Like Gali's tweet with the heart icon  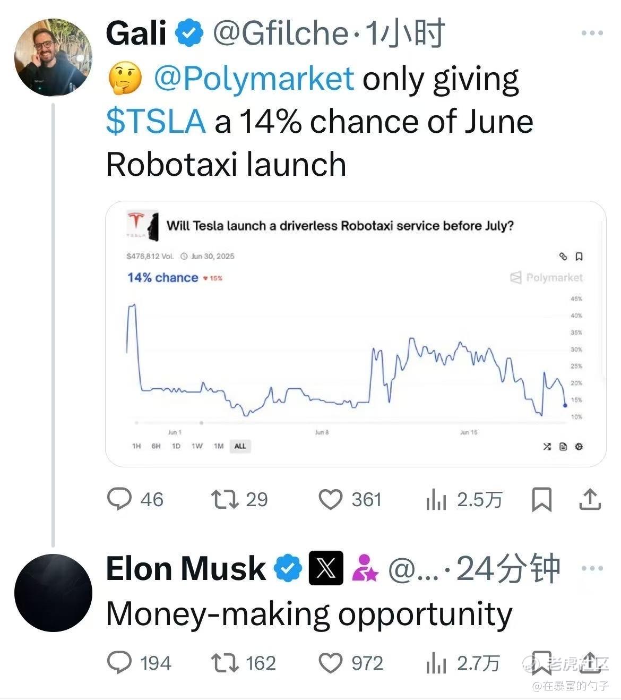click(331, 500)
